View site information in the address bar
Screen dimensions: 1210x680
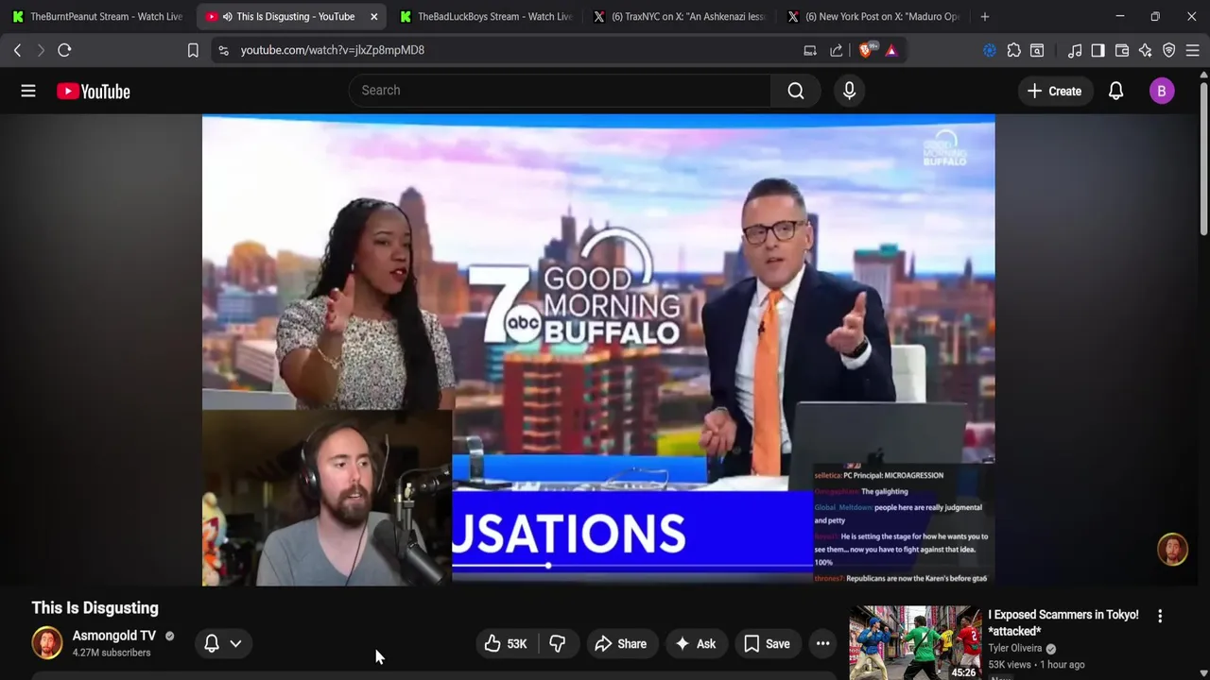(x=223, y=50)
